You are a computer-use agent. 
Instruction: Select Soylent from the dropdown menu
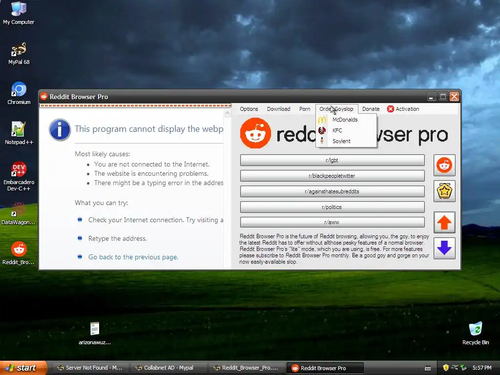pyautogui.click(x=346, y=141)
